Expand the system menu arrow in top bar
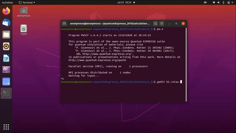Viewport: 236px width, 133px height. click(232, 3)
